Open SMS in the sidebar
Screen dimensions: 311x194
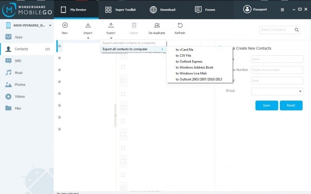[27, 61]
